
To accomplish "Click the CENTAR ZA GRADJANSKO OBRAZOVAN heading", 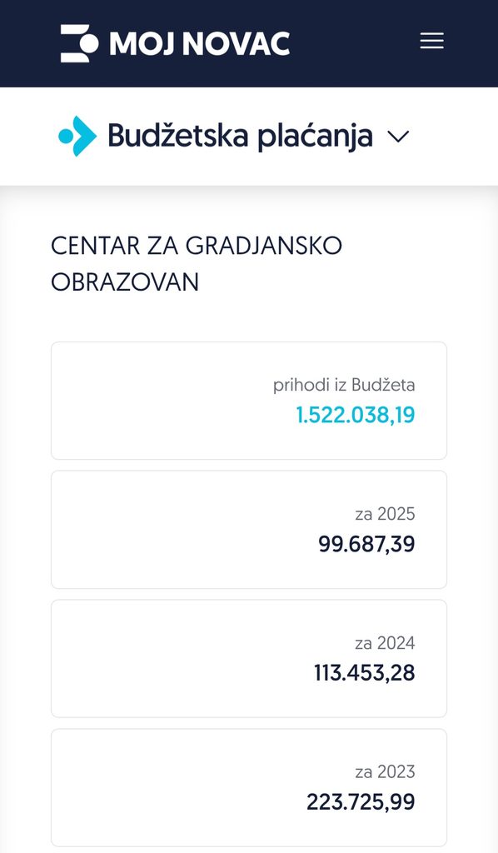I will click(x=197, y=264).
